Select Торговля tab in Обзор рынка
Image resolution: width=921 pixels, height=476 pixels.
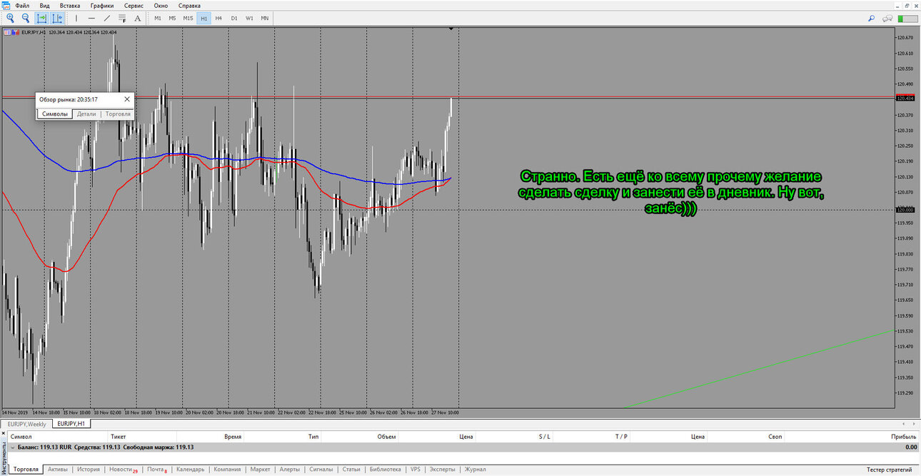[118, 113]
